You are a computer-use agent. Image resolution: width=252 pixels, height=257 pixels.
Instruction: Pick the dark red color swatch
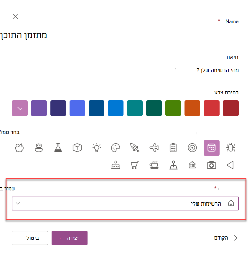231,108
